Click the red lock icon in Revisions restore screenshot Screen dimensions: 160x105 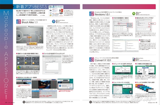(150, 29)
